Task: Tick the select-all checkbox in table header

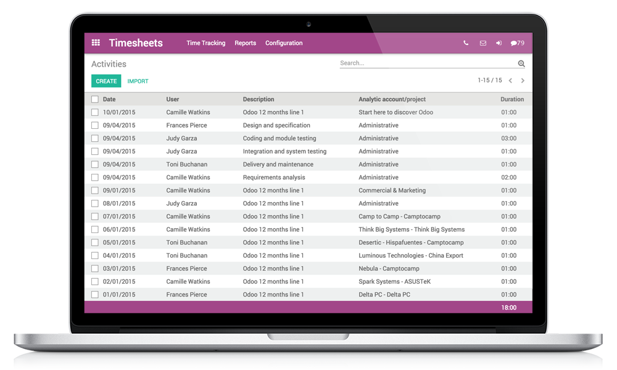Action: [95, 99]
